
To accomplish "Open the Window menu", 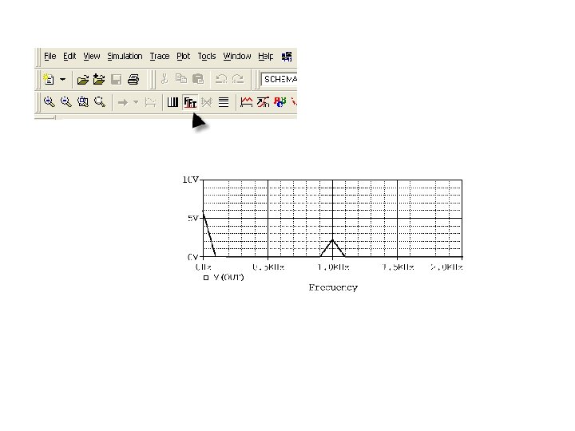I will pos(237,56).
